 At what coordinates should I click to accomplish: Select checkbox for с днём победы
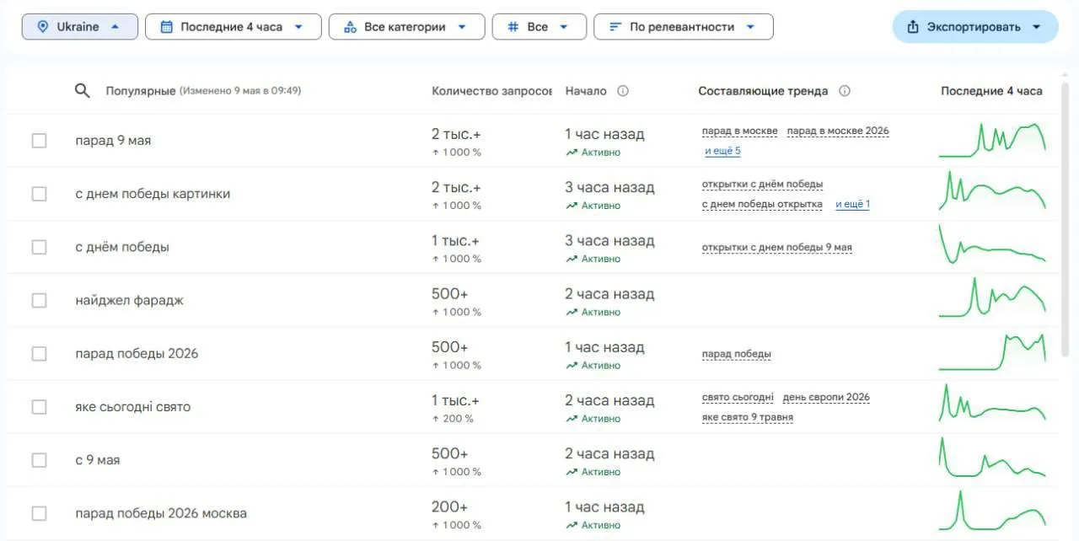tap(39, 247)
